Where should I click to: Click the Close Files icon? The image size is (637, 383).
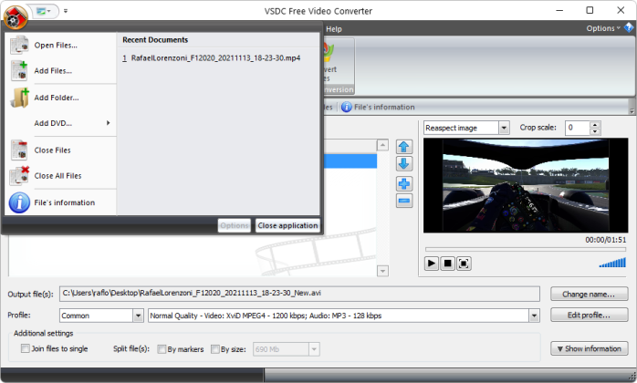[19, 150]
